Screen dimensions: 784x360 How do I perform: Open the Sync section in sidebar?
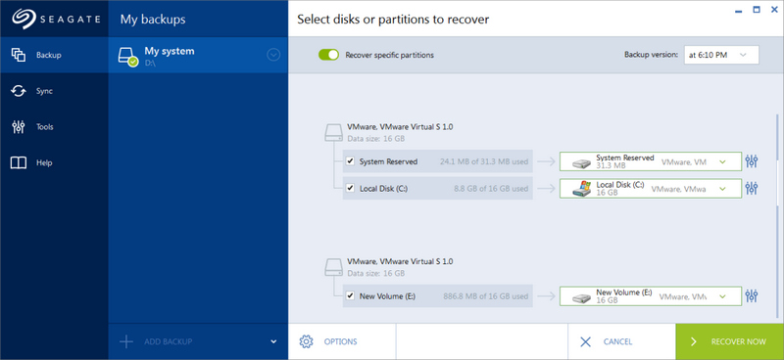coord(54,91)
